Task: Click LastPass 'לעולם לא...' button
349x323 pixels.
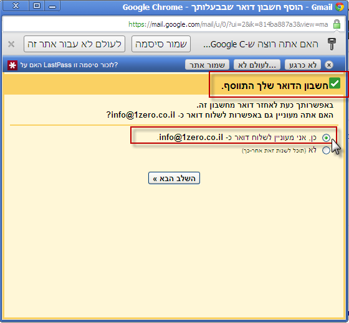Action: coord(257,65)
